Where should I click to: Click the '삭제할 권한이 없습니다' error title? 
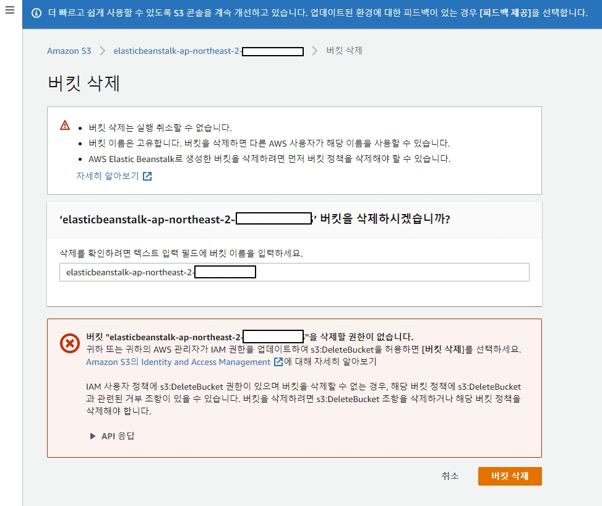click(x=249, y=337)
